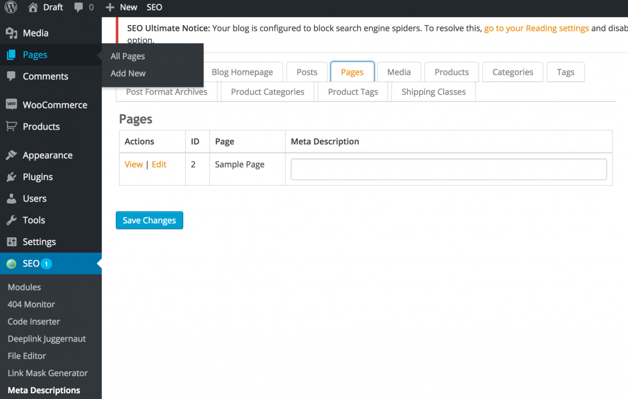The height and width of the screenshot is (399, 628).
Task: Choose Add New from Pages submenu
Action: pos(127,73)
